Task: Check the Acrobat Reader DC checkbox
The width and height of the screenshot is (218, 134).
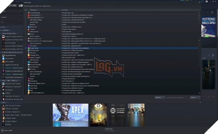Action: (x=26, y=15)
